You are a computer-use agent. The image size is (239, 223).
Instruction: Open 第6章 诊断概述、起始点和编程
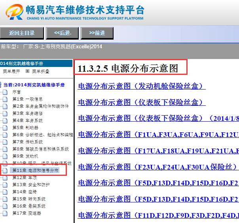(43, 135)
